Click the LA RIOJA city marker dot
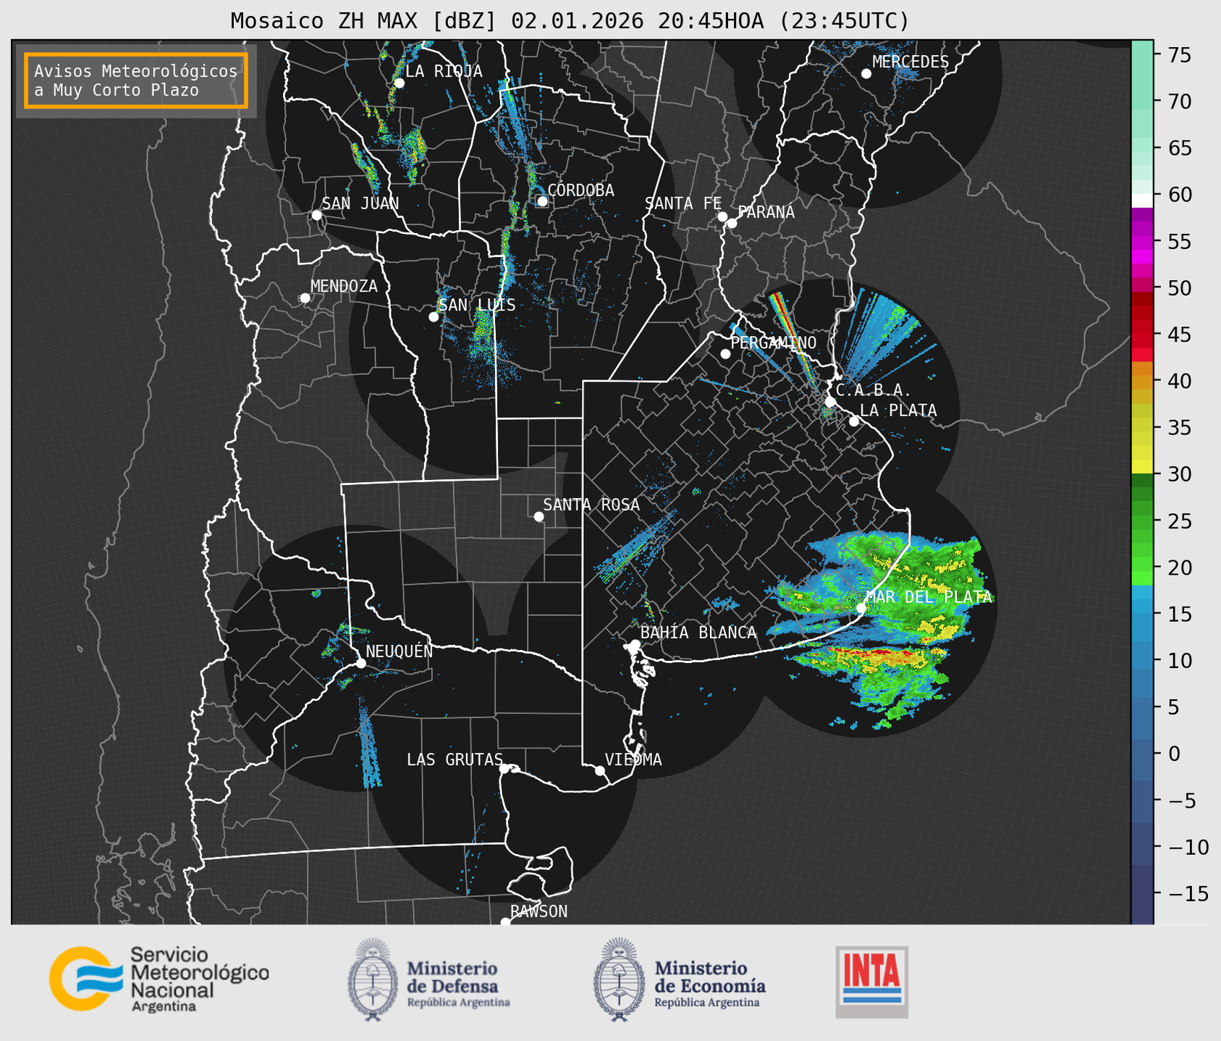This screenshot has height=1041, width=1221. coord(399,83)
